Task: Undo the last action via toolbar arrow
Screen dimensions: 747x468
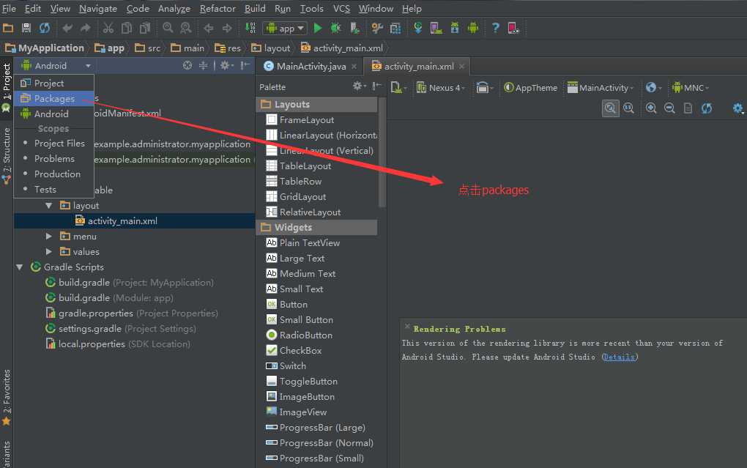Action: click(67, 28)
